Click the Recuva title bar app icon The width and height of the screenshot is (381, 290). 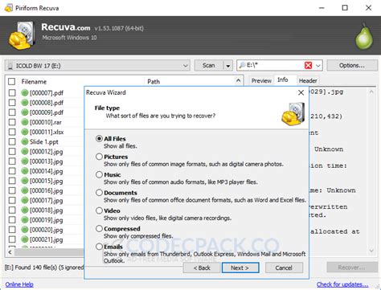(x=9, y=8)
